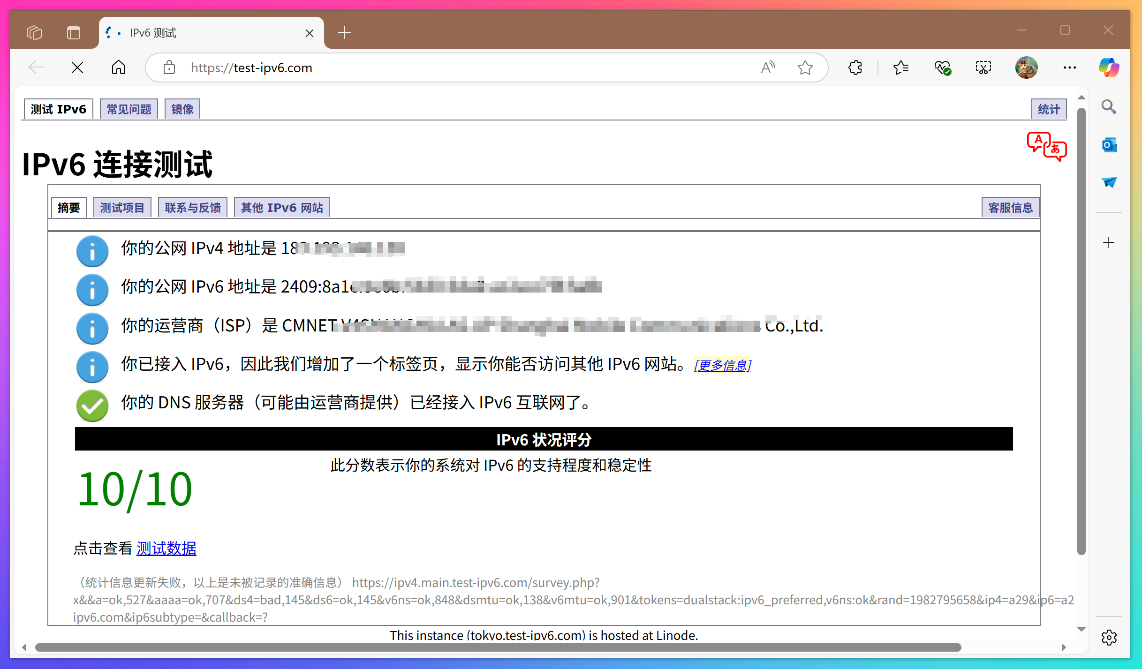
Task: Switch to the 测试项目 tab
Action: [x=122, y=207]
